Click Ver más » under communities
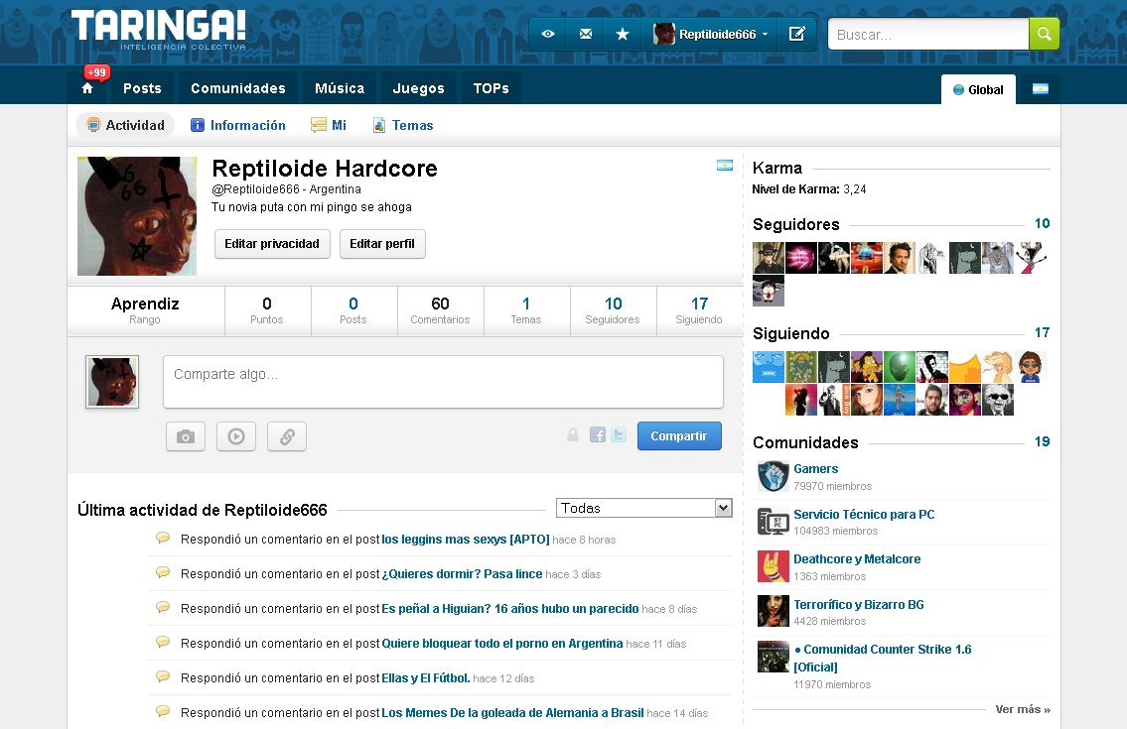Viewport: 1127px width, 729px height. coord(1023,709)
